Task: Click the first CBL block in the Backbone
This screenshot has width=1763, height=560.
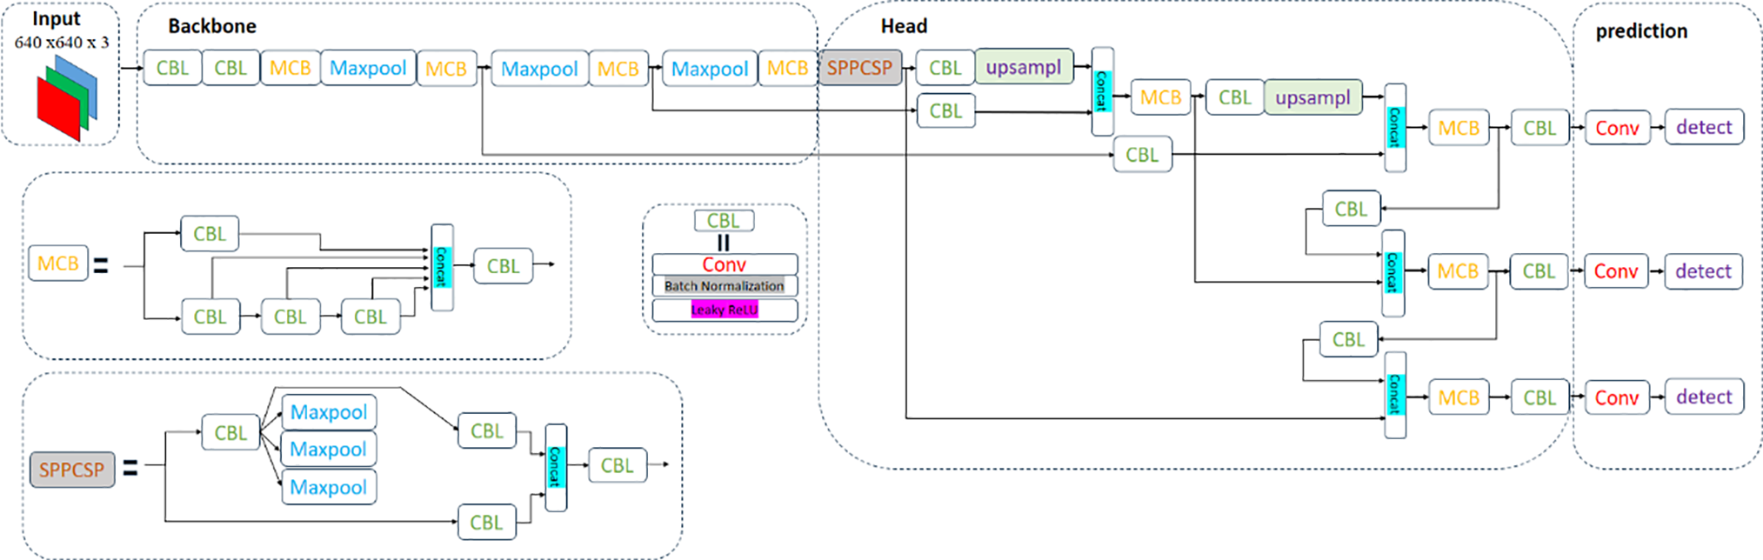Action: tap(172, 68)
